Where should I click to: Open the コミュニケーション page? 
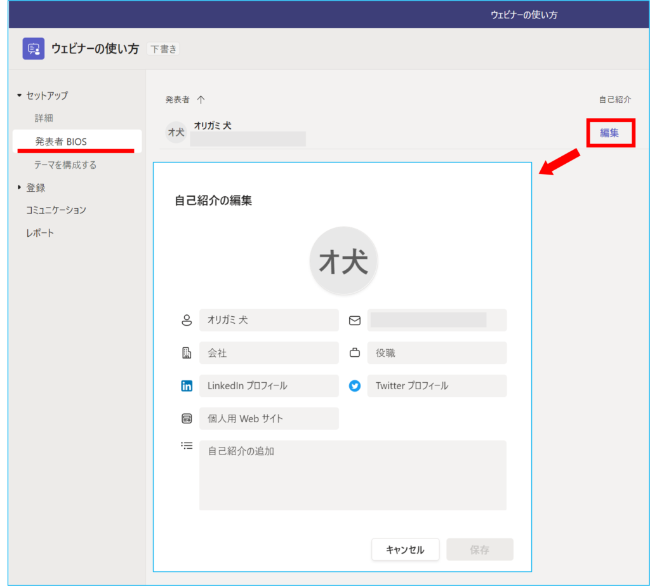(56, 210)
